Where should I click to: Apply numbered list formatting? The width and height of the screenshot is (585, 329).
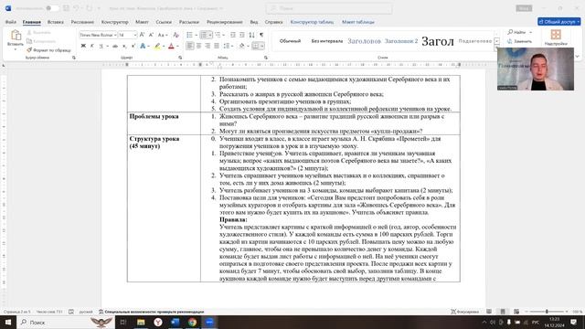pos(204,35)
